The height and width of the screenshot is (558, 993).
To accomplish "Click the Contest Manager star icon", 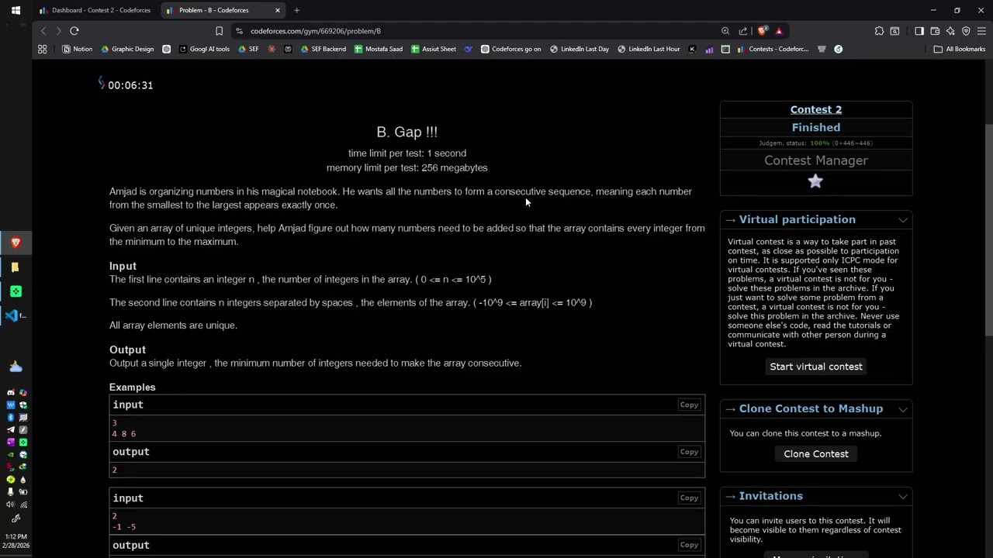I will 815,181.
